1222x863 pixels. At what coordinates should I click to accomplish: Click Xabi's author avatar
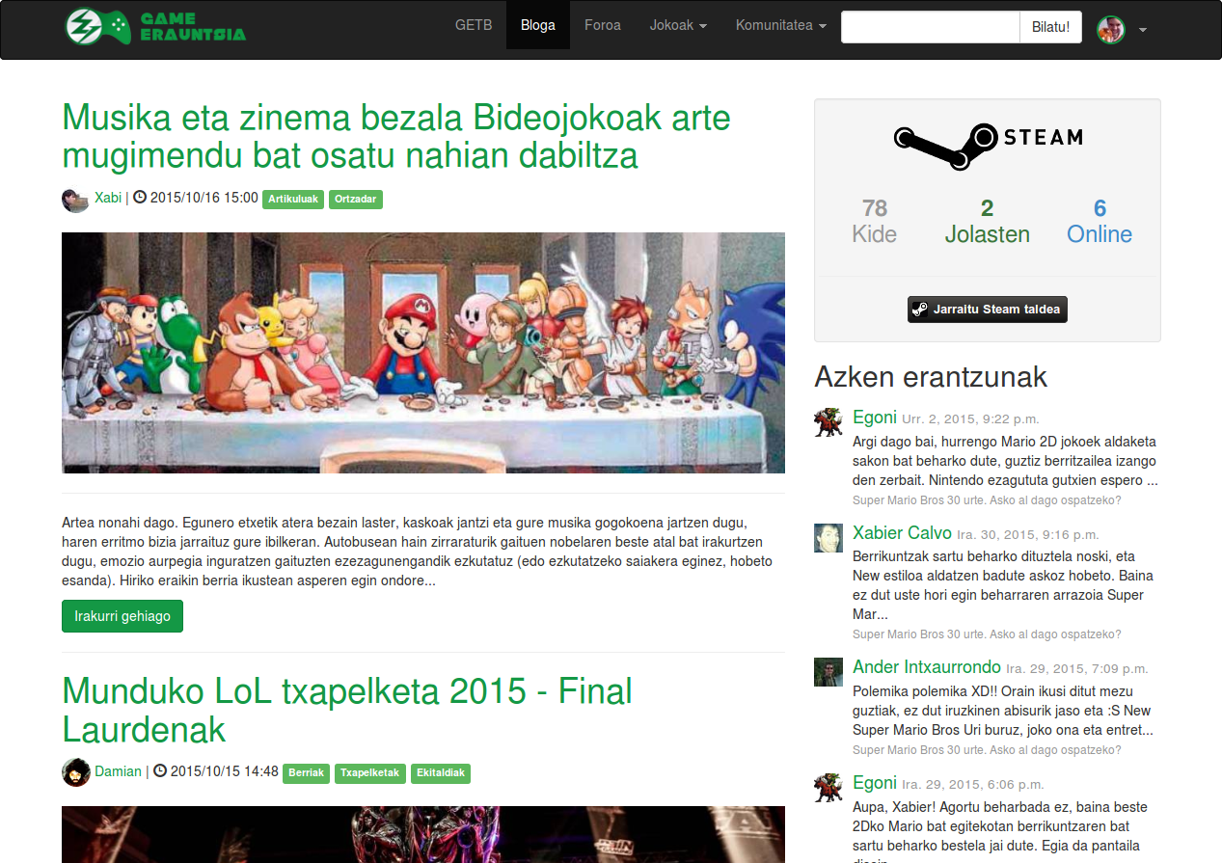click(75, 199)
